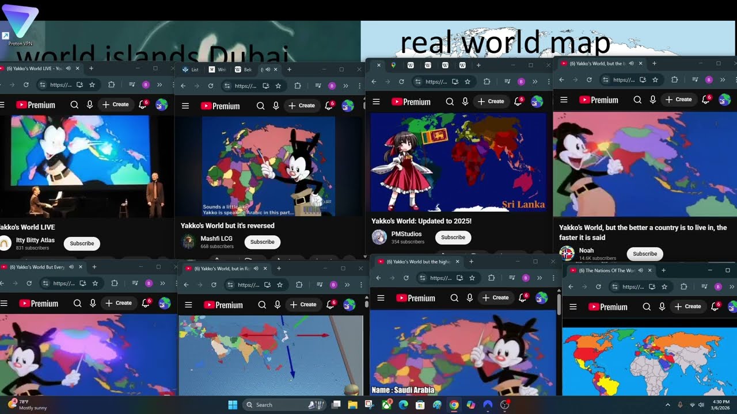Viewport: 737px width, 414px height.
Task: Click Create button in Yakko's World LIVE window
Action: point(115,105)
